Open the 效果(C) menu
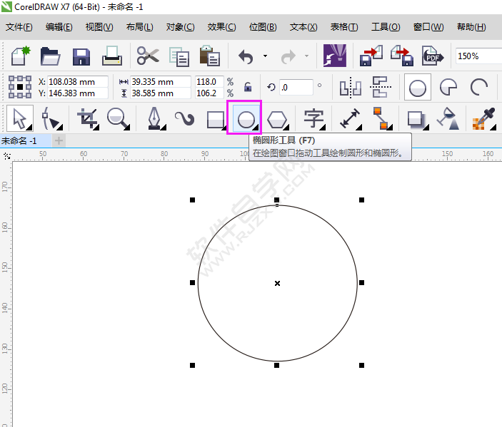The height and width of the screenshot is (427, 502). pyautogui.click(x=221, y=27)
